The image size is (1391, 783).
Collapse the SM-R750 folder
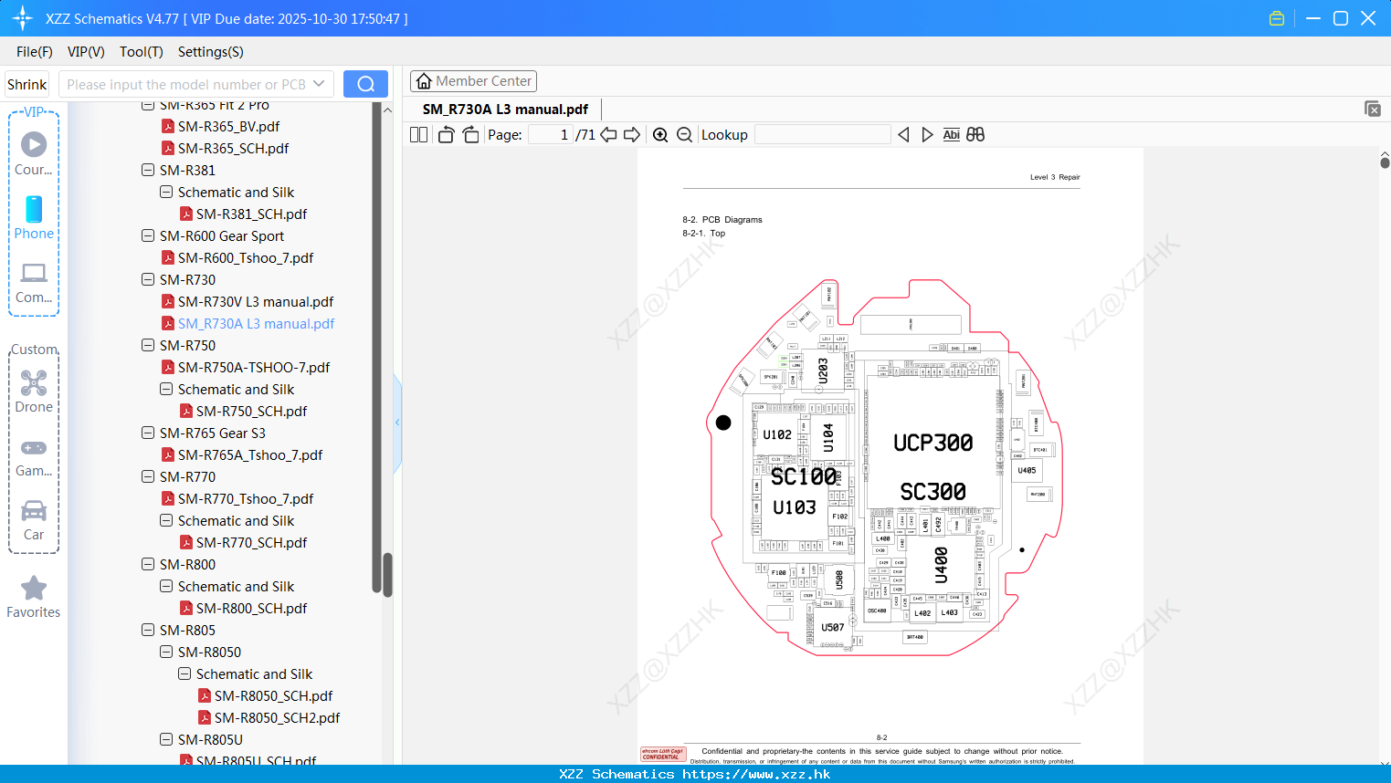pyautogui.click(x=148, y=345)
